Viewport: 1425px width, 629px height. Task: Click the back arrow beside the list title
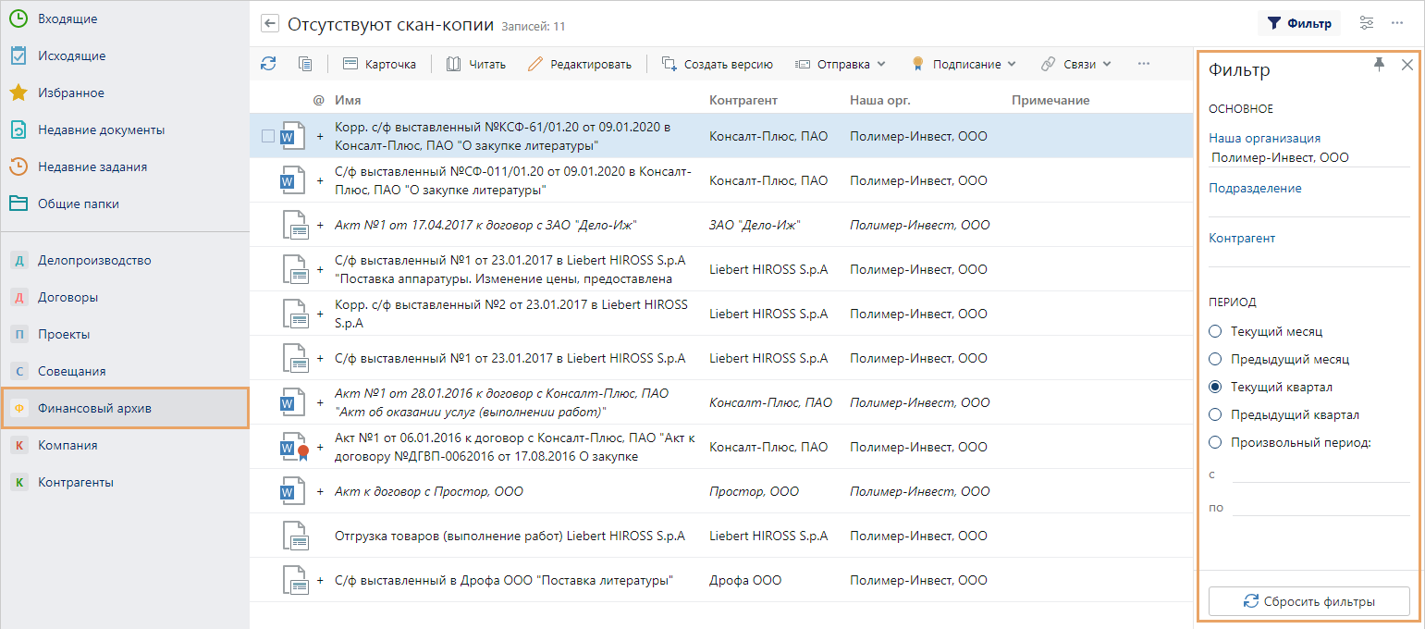pos(270,24)
